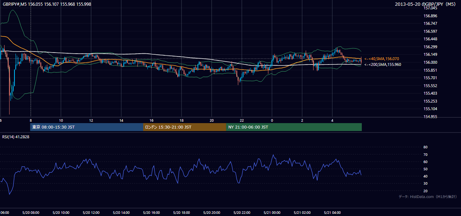461x216 pixels.
Task: Click RSI scale label 80
Action: [x=425, y=147]
